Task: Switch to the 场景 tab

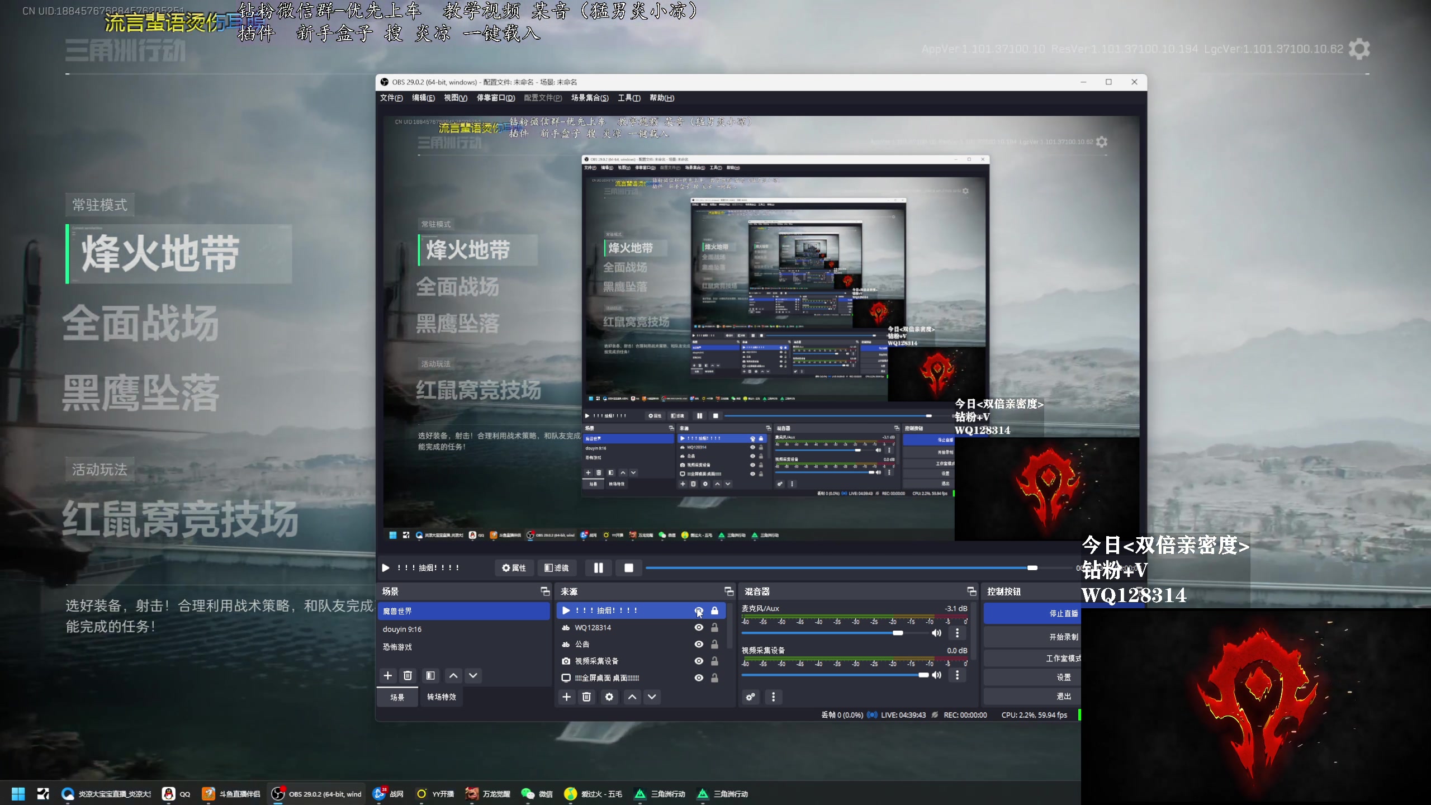Action: (397, 697)
